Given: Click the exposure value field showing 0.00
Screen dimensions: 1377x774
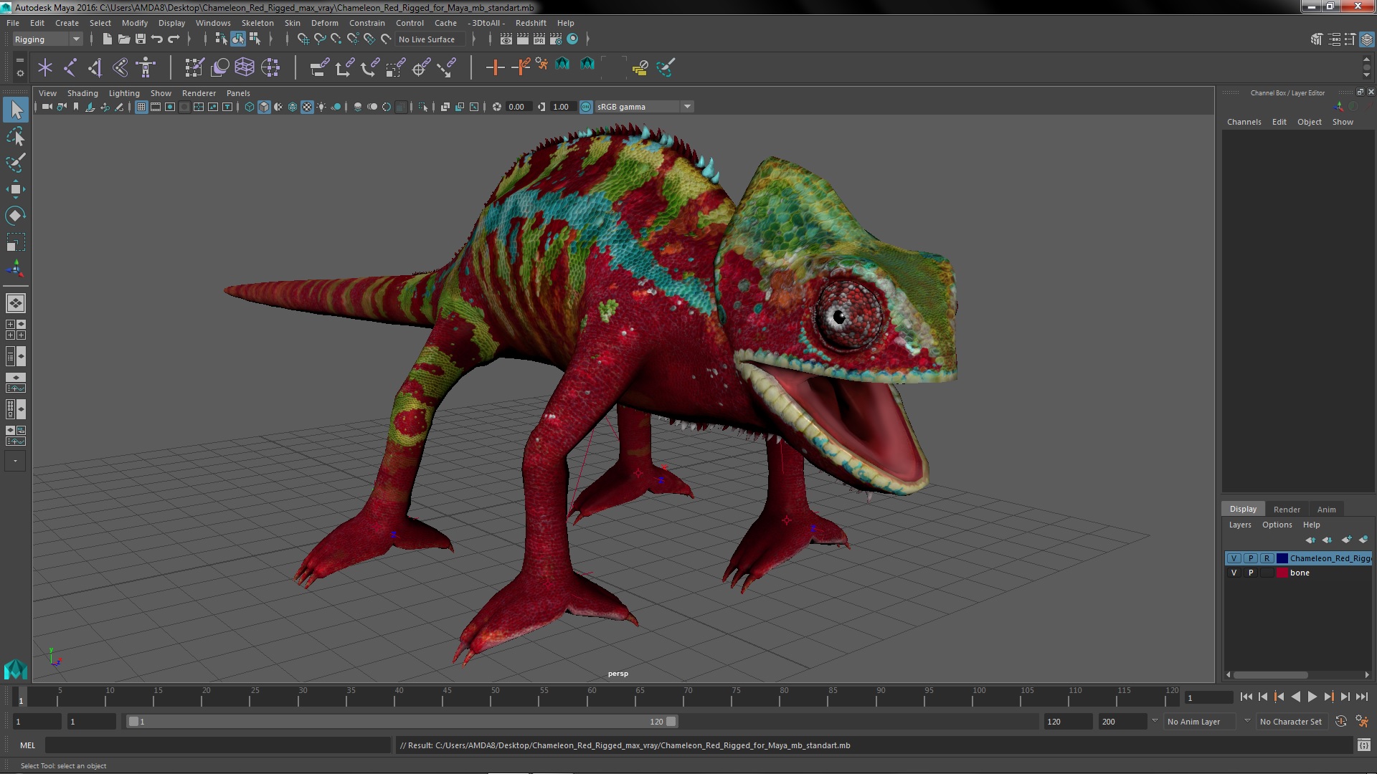Looking at the screenshot, I should (518, 107).
